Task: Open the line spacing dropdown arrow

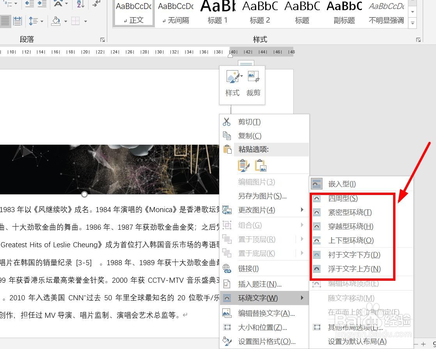Action: [42, 21]
